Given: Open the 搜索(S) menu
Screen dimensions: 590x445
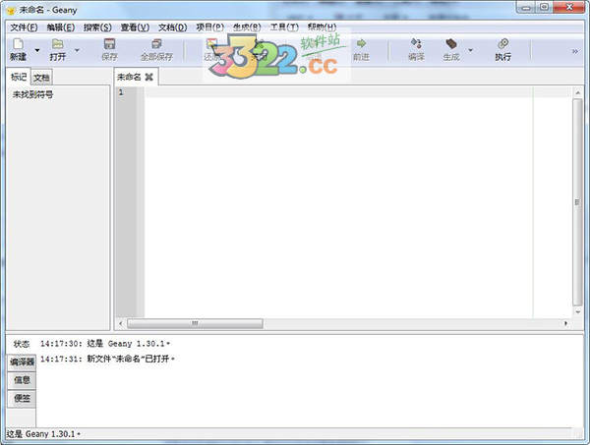Looking at the screenshot, I should click(x=97, y=28).
